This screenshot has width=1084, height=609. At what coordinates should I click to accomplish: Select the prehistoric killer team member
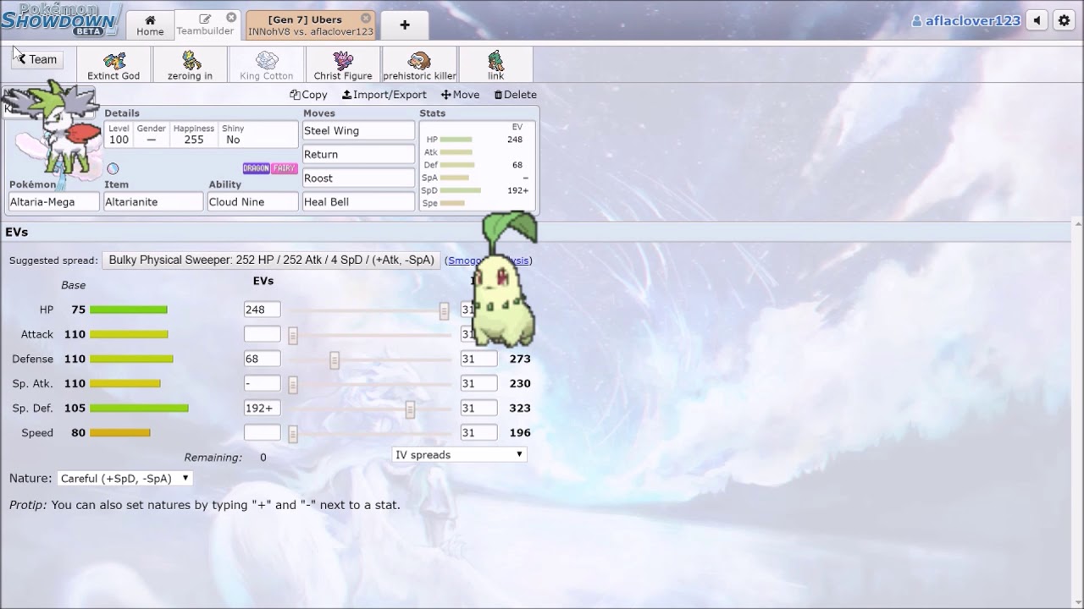click(x=419, y=65)
